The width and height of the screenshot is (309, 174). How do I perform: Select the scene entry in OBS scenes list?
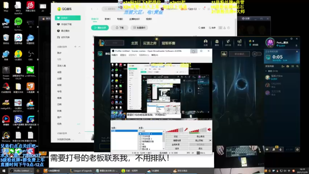point(124,131)
